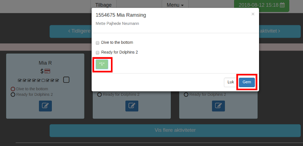Viewport: 303px width, 146px height.
Task: Click the edit icon on Mia R card
Action: point(45,106)
